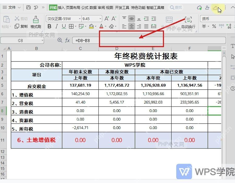Click the clear formatting eraser icon

[x=111, y=27]
